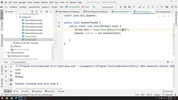This screenshot has height=100, width=178.
Task: Commit changes with Git checkmark icon
Action: pos(148,7)
